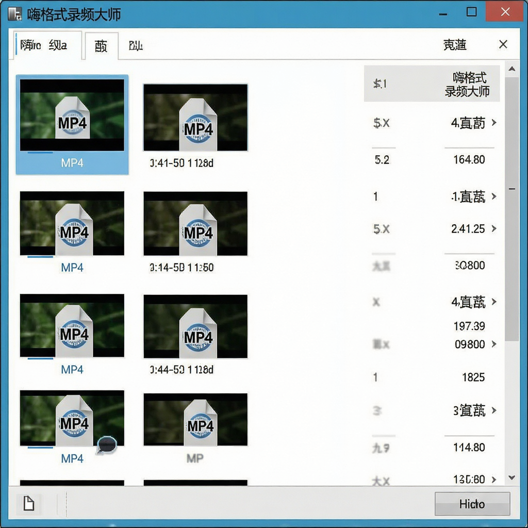Screen dimensions: 528x528
Task: Open the speech bubble comment icon
Action: pos(107,445)
